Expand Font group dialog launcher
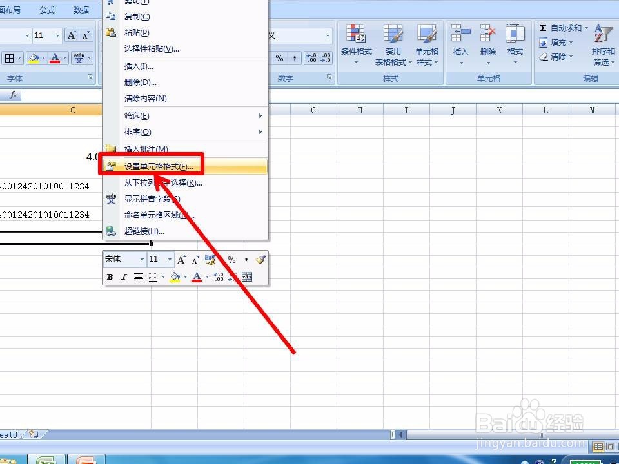This screenshot has width=619, height=464. (x=90, y=77)
